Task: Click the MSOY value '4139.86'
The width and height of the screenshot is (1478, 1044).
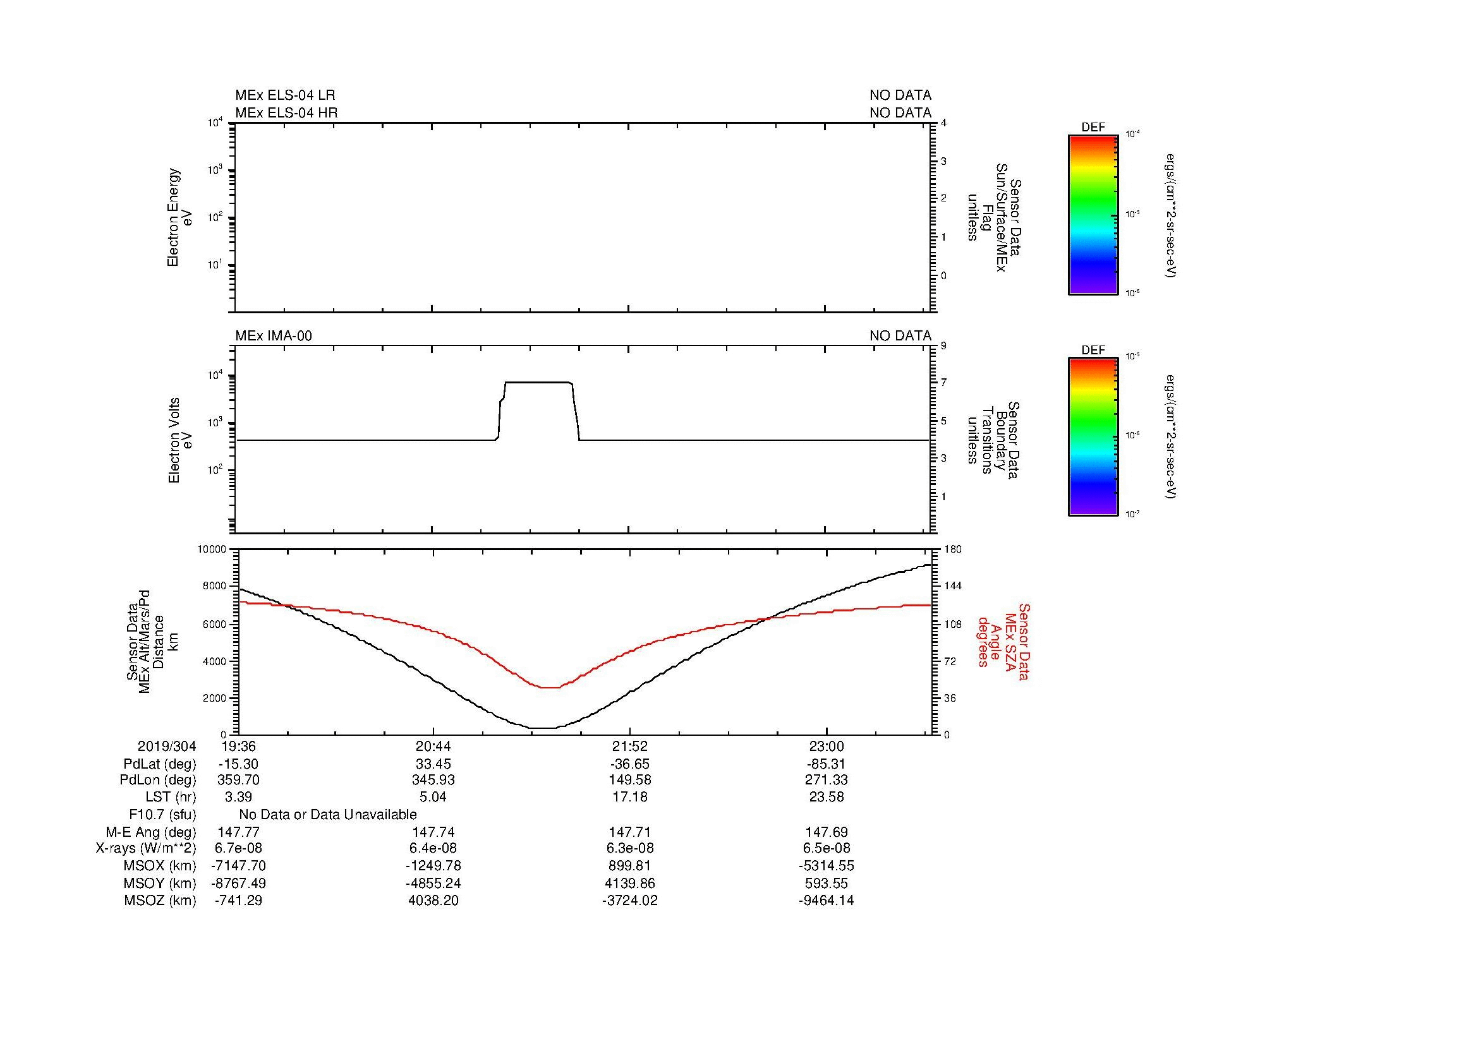Action: click(x=629, y=883)
